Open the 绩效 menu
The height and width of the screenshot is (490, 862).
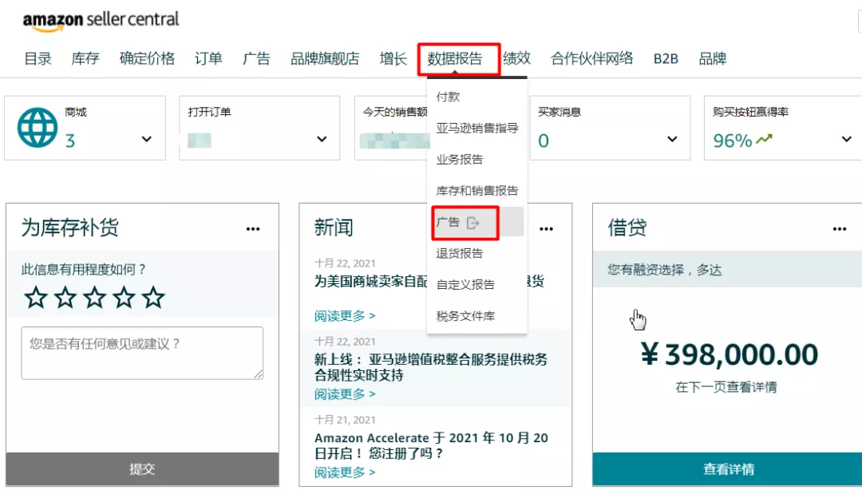pos(516,58)
